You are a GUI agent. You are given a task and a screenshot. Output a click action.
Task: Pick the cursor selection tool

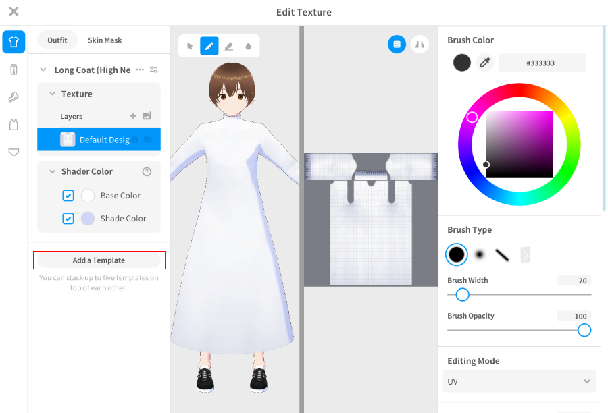click(x=190, y=46)
